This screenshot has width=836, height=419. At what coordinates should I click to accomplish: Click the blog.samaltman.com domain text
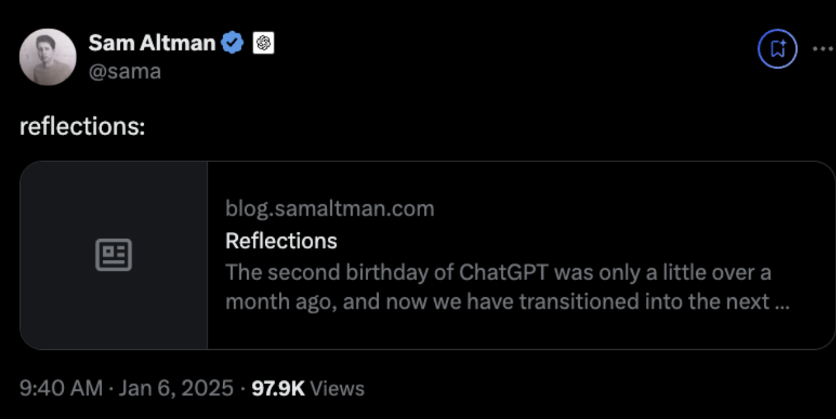tap(330, 209)
